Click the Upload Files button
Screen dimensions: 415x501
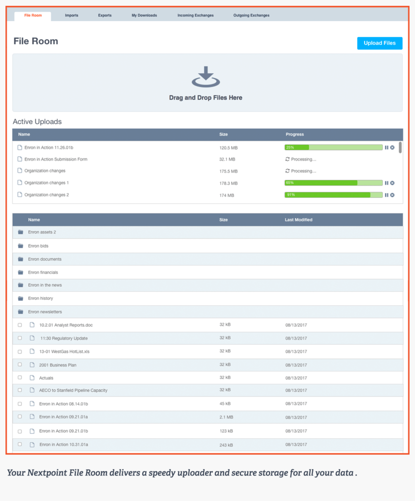pos(380,43)
